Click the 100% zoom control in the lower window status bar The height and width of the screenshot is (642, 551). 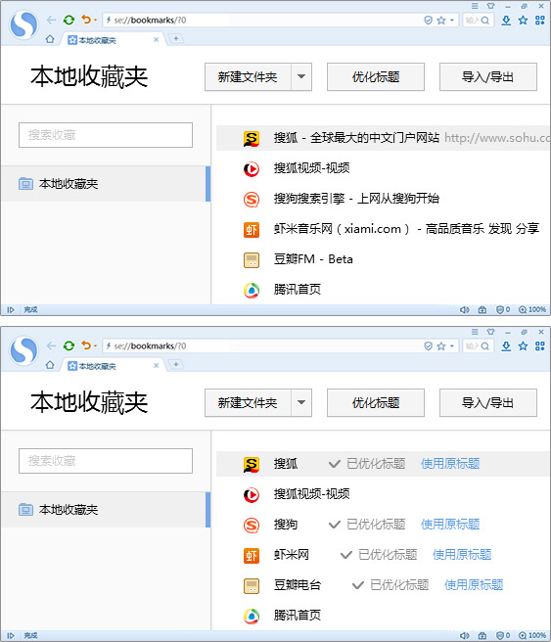pyautogui.click(x=532, y=635)
